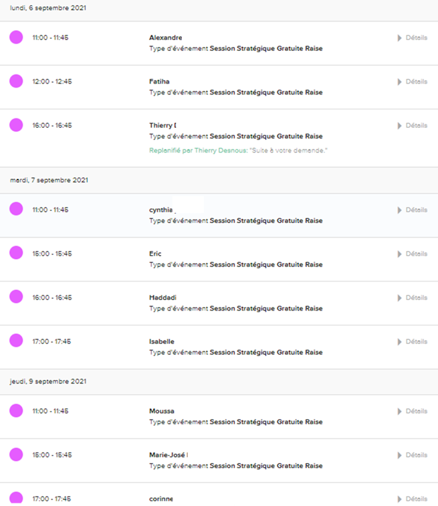Click the pink dot next to Haddadi's event

[x=16, y=297]
